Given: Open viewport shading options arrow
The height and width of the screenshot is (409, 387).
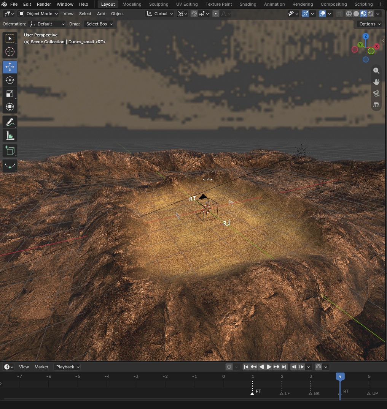Looking at the screenshot, I should 378,14.
